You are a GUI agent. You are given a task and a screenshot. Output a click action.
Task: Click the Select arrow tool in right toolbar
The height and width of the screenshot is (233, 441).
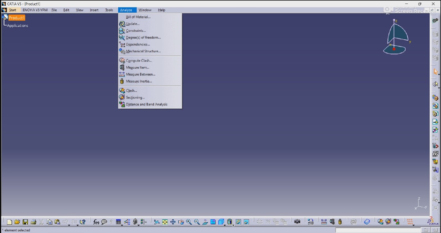click(436, 72)
